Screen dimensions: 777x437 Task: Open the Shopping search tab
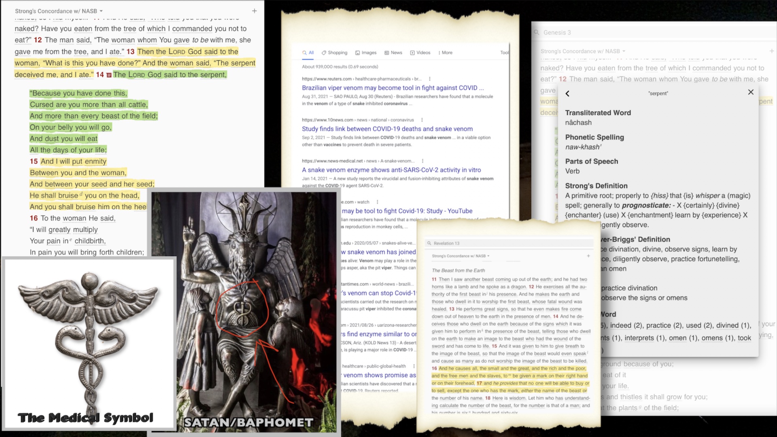click(334, 53)
